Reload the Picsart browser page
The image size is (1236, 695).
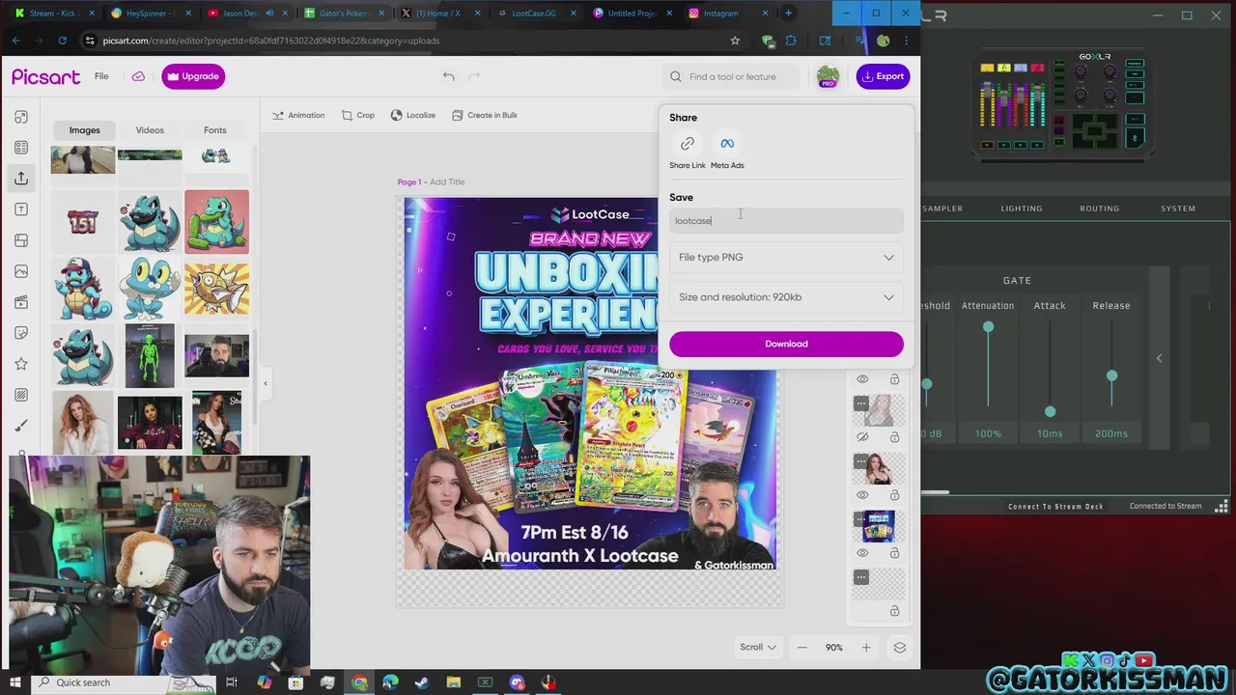point(62,41)
